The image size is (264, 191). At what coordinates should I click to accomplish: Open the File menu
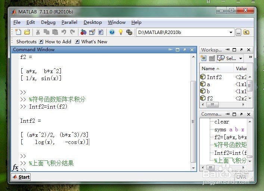pos(17,22)
